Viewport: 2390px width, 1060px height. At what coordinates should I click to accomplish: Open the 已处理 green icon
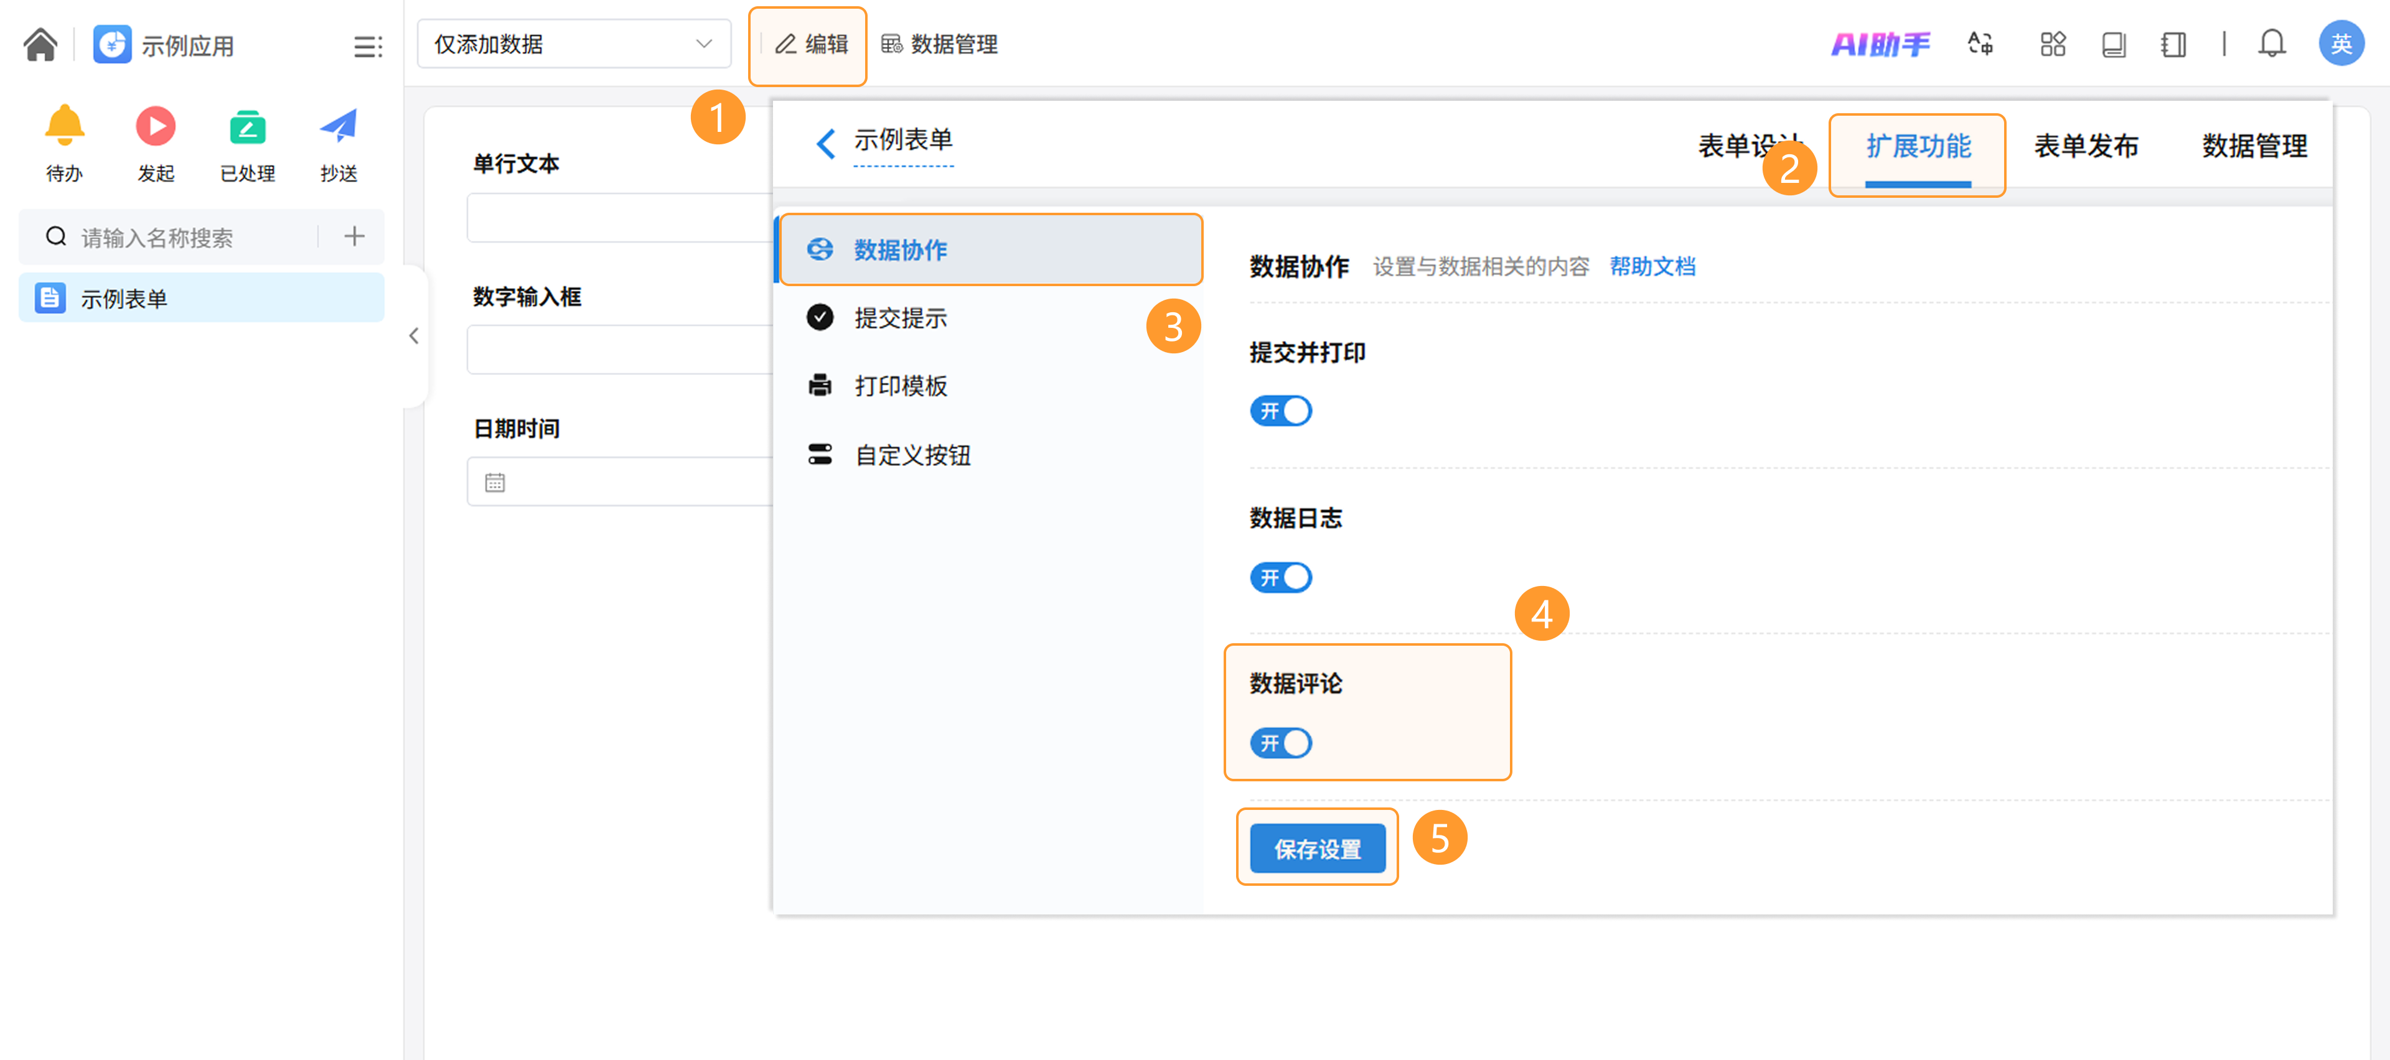click(x=247, y=127)
